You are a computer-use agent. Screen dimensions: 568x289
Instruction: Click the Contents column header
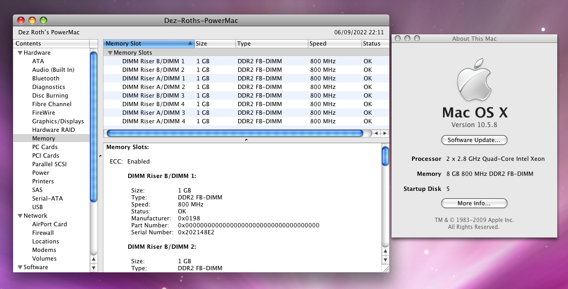(x=51, y=43)
